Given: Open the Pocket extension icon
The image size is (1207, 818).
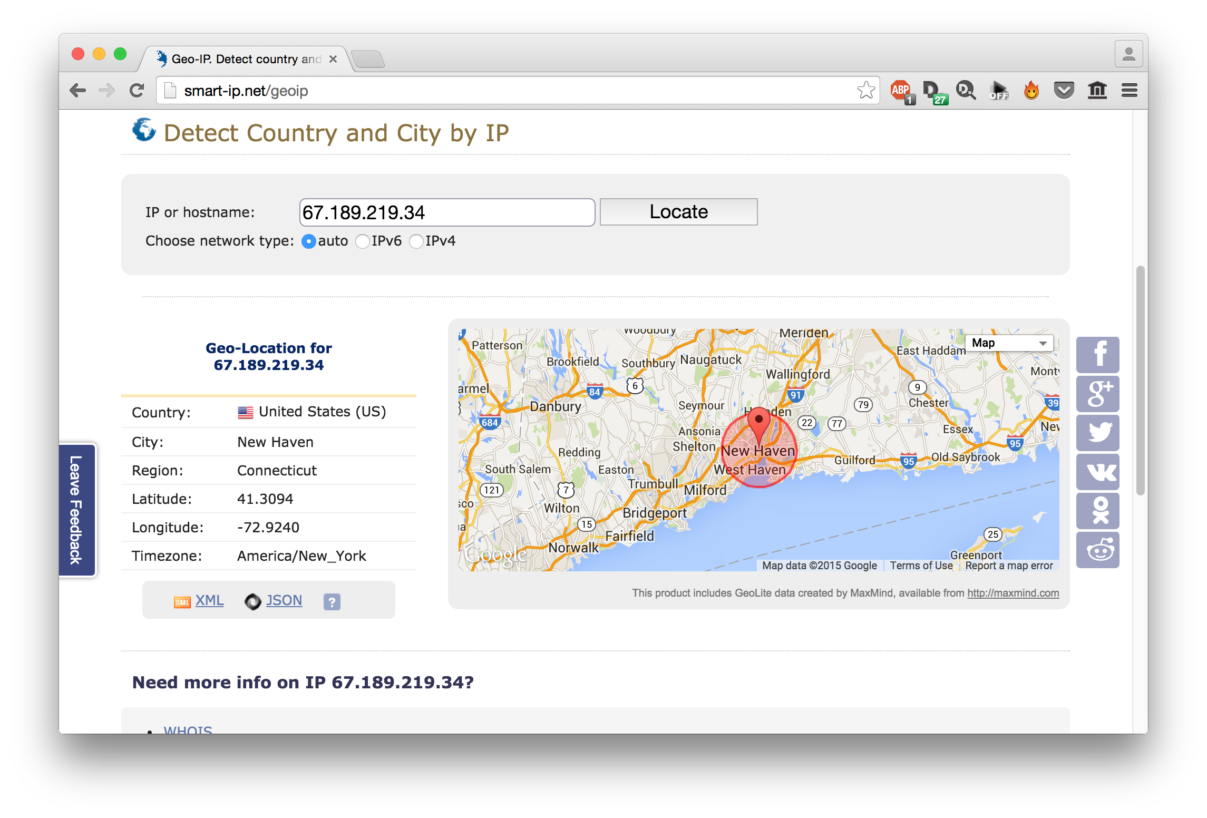Looking at the screenshot, I should pos(1064,91).
